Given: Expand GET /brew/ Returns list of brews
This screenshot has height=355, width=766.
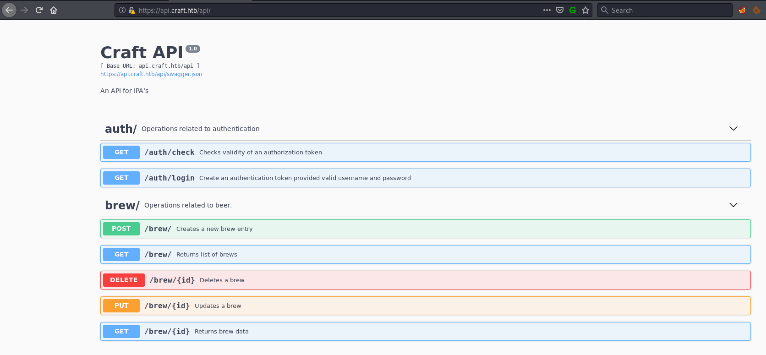Looking at the screenshot, I should point(426,254).
